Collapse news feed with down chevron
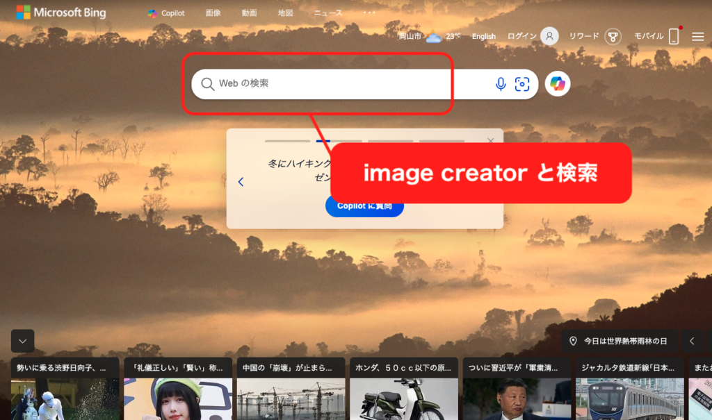 click(x=22, y=341)
